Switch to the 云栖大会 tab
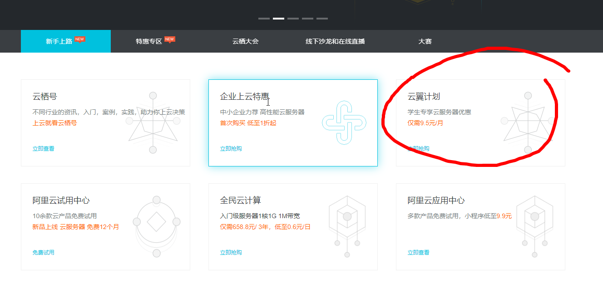 tap(245, 41)
